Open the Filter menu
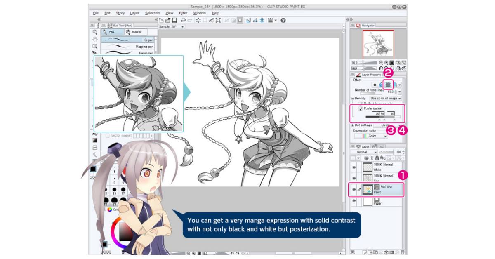Screen dimensions: 495x259 (x=183, y=13)
